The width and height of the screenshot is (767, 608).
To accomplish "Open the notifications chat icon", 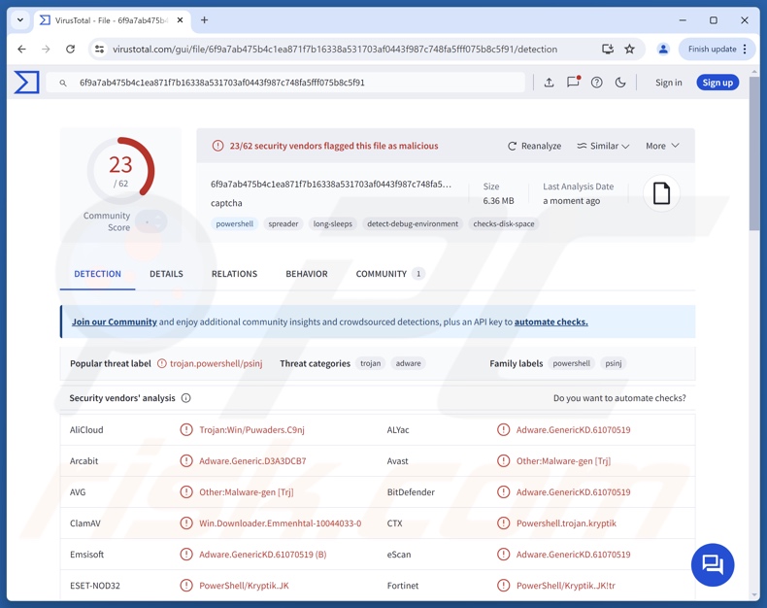I will pos(573,82).
